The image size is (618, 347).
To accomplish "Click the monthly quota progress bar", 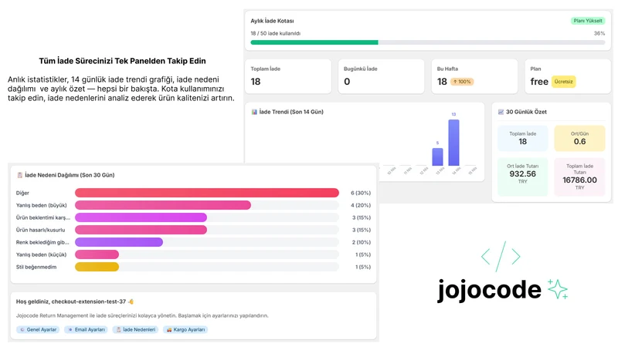I will [428, 42].
